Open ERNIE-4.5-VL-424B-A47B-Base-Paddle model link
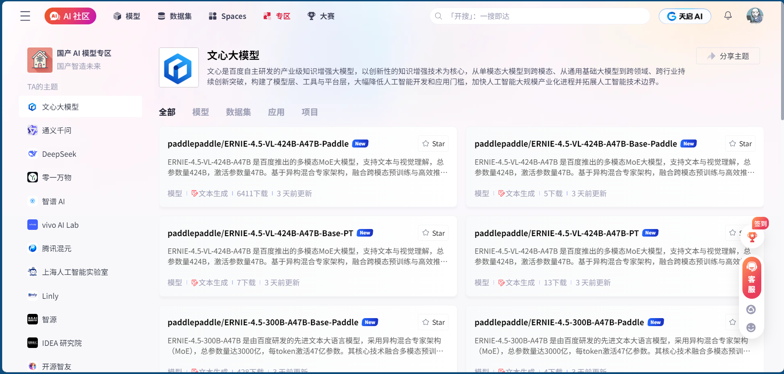Image resolution: width=784 pixels, height=374 pixels. point(575,144)
